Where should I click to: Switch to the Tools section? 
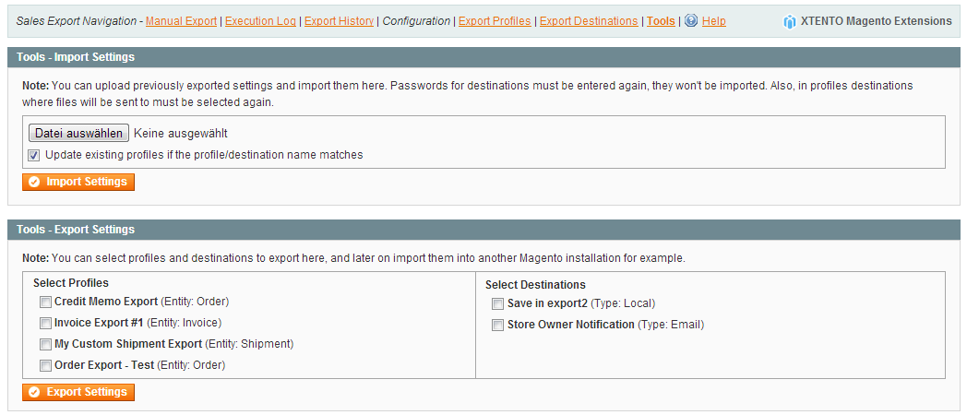(661, 21)
